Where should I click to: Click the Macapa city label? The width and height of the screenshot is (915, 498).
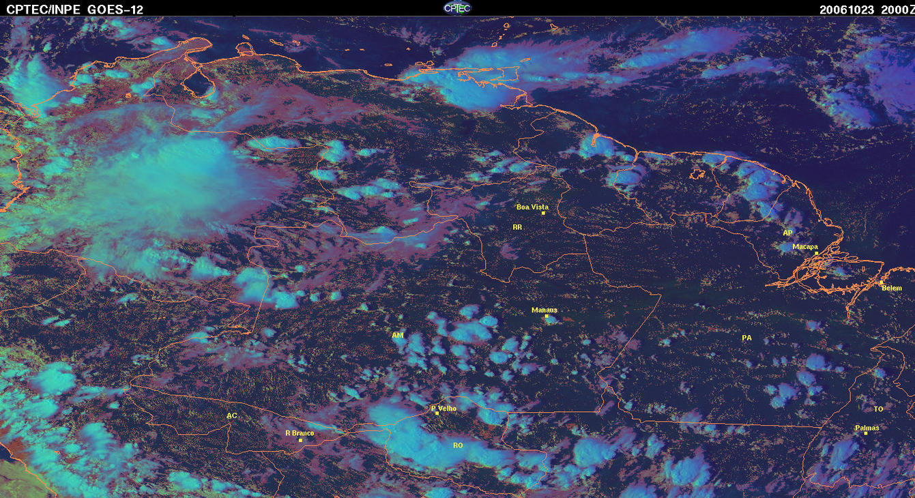tap(805, 246)
